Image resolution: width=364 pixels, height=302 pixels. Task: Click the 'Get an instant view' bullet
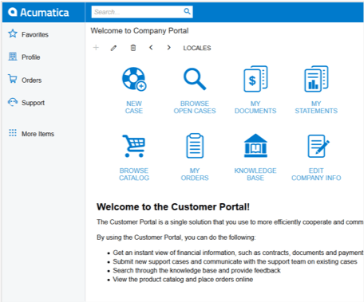(238, 253)
